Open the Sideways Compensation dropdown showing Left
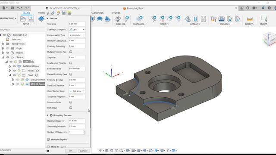 pyautogui.click(x=77, y=30)
